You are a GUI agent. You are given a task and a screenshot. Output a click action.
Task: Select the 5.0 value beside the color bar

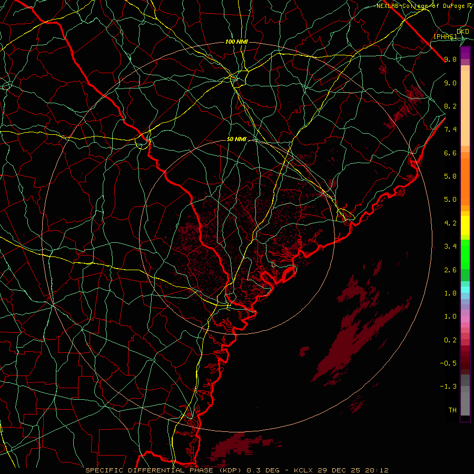[450, 200]
